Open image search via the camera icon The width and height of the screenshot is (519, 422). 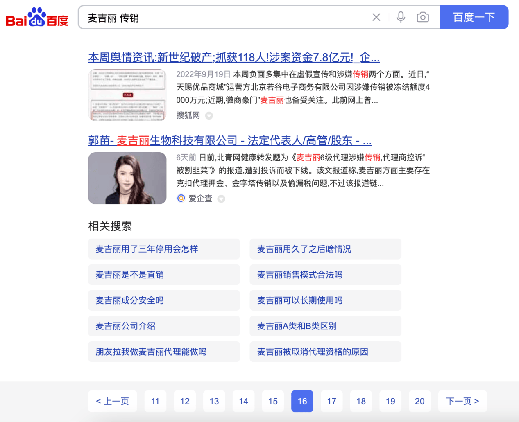click(422, 17)
